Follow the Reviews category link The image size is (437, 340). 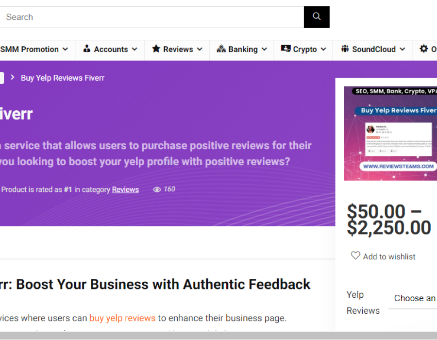(125, 190)
